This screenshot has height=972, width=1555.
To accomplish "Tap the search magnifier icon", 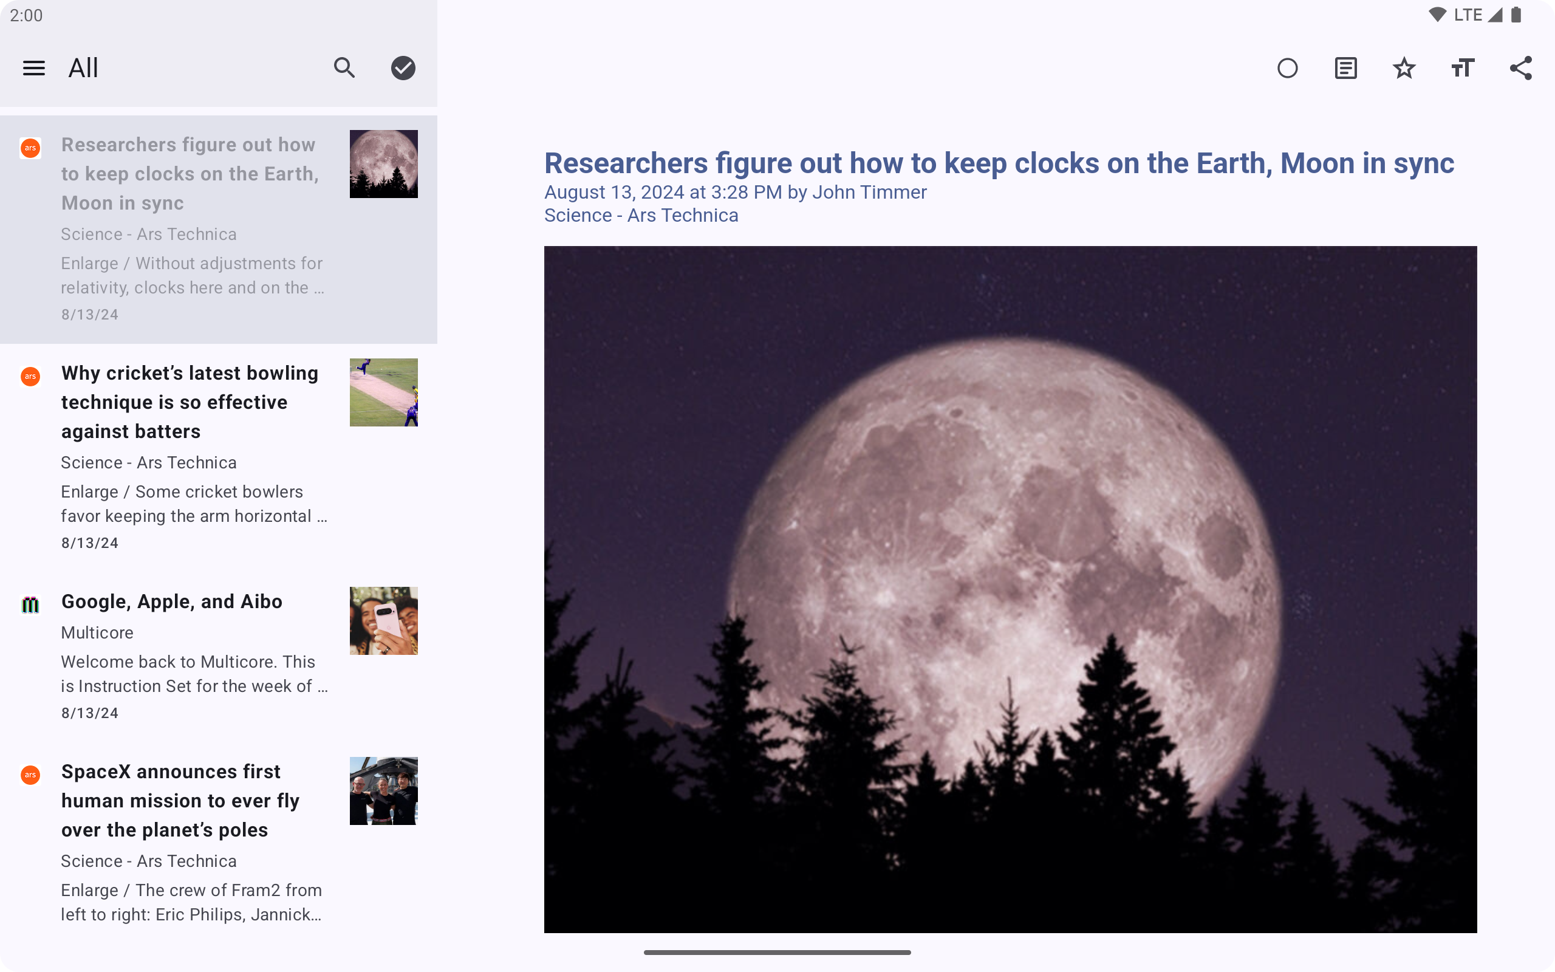I will 344,68.
